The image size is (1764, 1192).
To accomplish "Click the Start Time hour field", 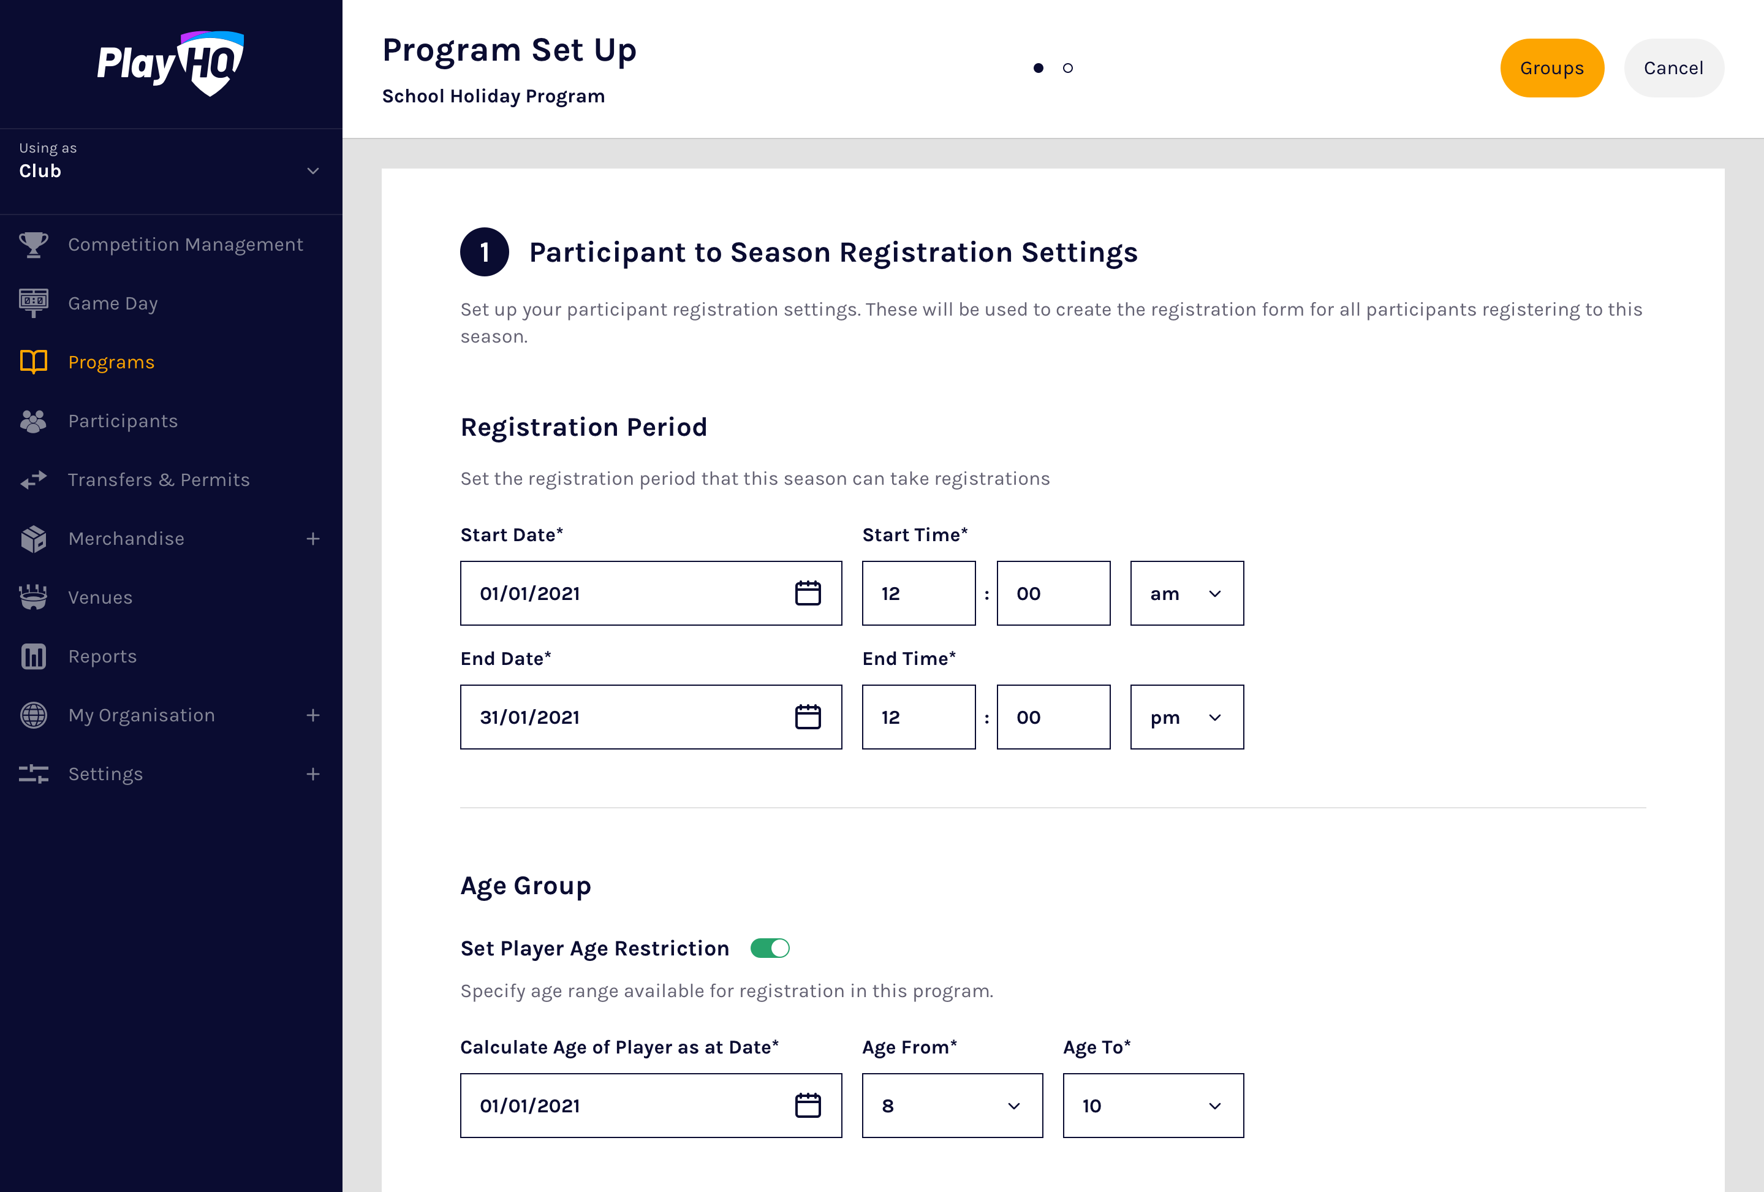I will click(918, 594).
